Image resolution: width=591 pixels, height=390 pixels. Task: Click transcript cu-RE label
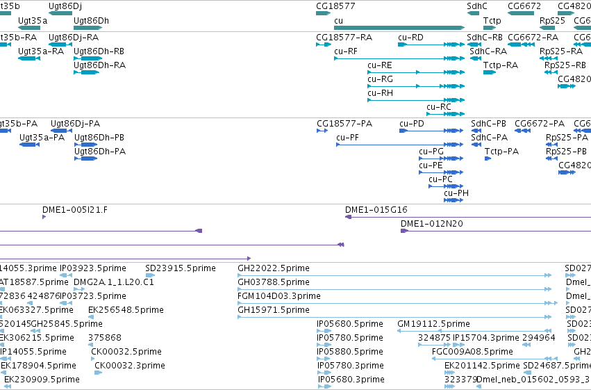(380, 65)
